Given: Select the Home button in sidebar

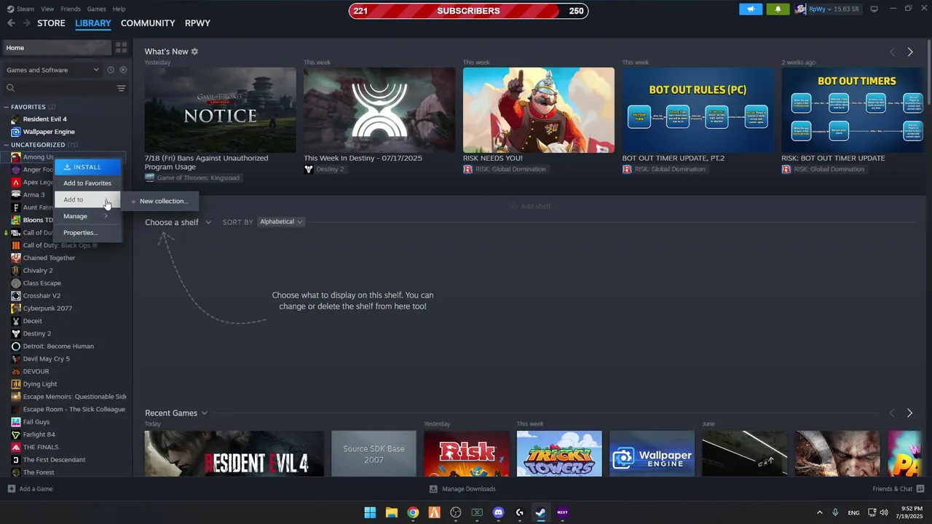Looking at the screenshot, I should [56, 47].
